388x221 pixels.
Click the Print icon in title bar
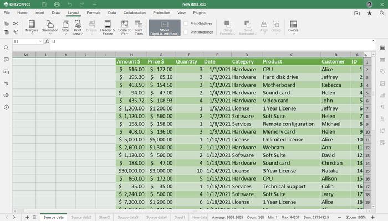(x=57, y=4)
